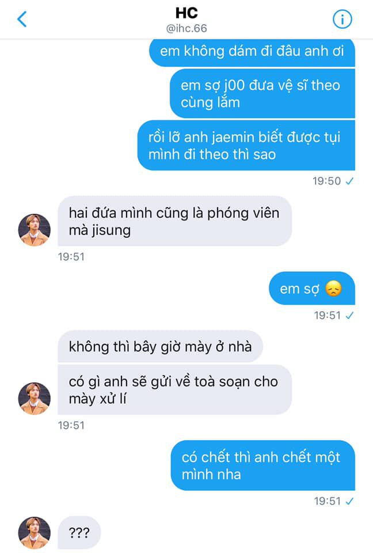Tap 19:51 timestamp under 'hai đứa mình' message

point(71,256)
